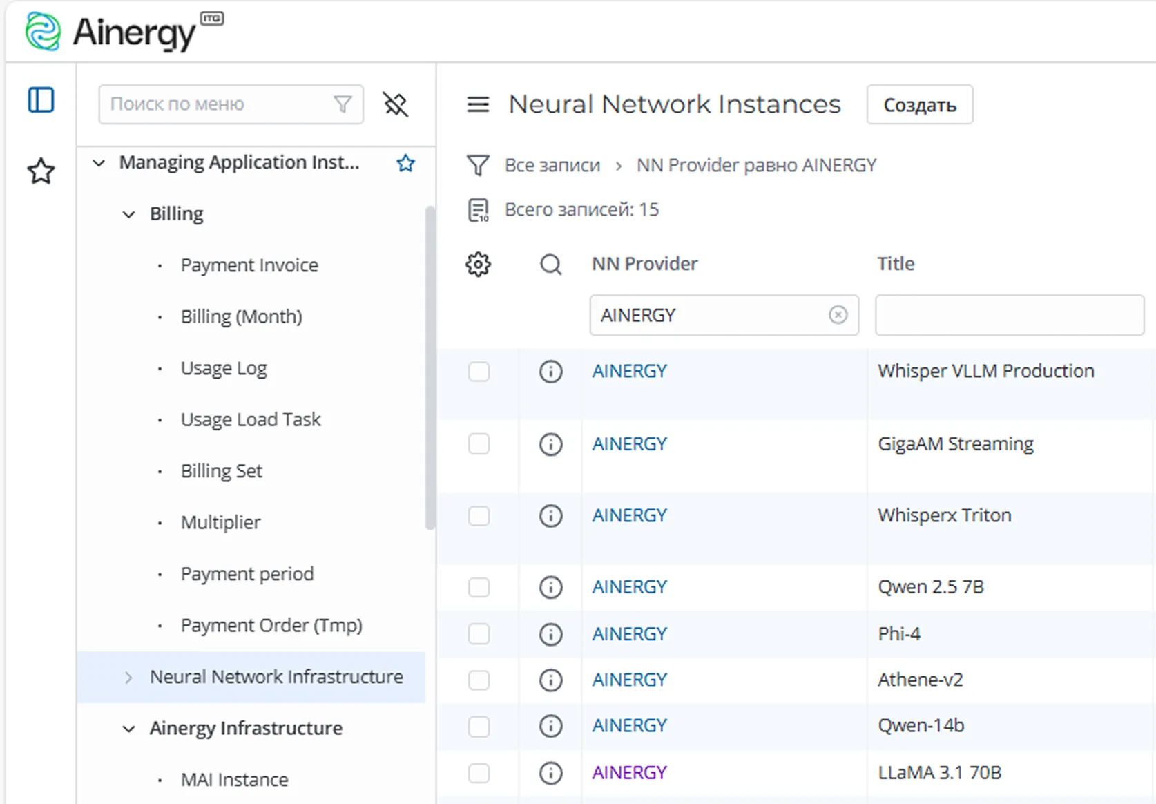The height and width of the screenshot is (804, 1156).
Task: Expand Neural Network Infrastructure node
Action: (128, 678)
